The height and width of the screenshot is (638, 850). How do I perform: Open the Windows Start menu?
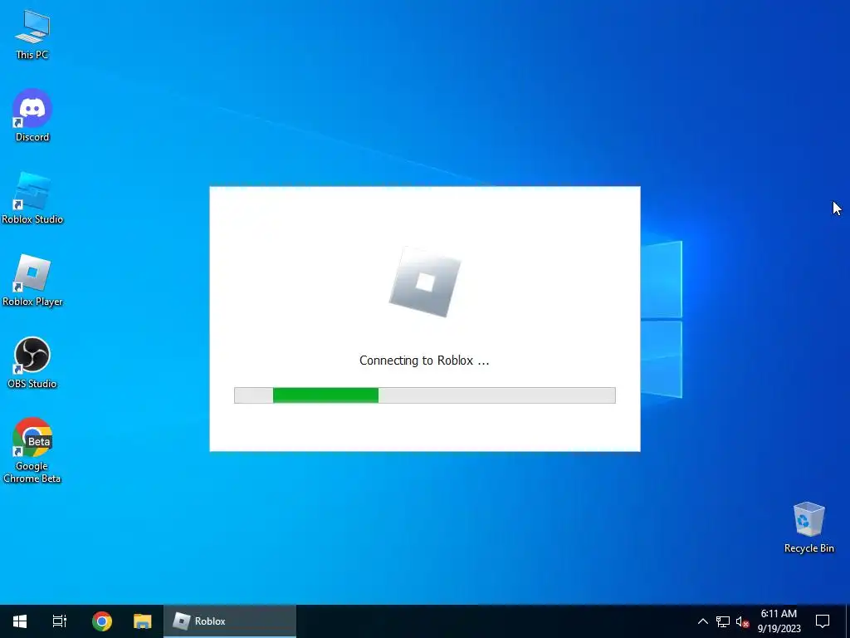(x=20, y=621)
